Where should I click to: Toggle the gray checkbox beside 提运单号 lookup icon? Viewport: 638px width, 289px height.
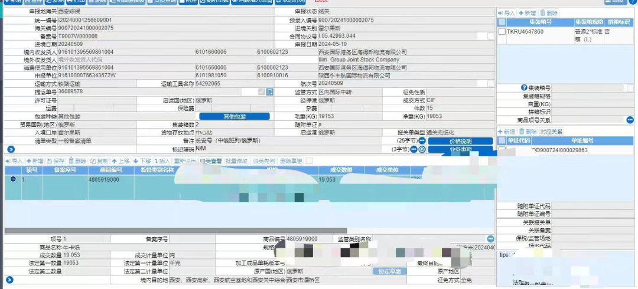262,92
